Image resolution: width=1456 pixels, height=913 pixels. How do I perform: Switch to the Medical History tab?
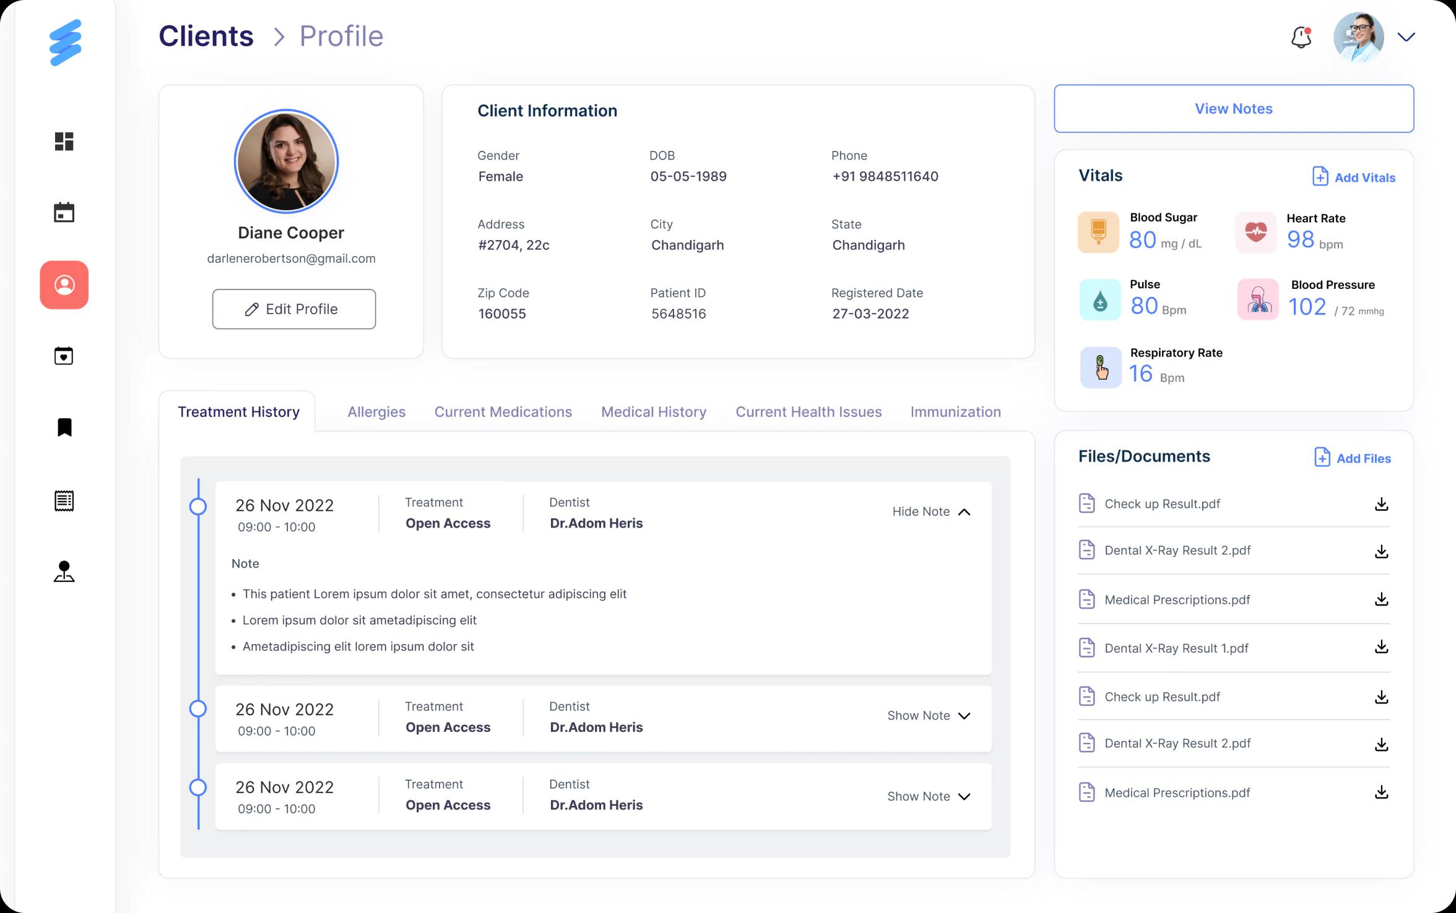click(x=652, y=411)
